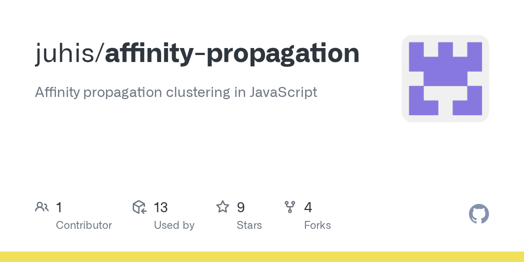Image resolution: width=524 pixels, height=262 pixels.
Task: Select the Forks label
Action: coord(317,225)
